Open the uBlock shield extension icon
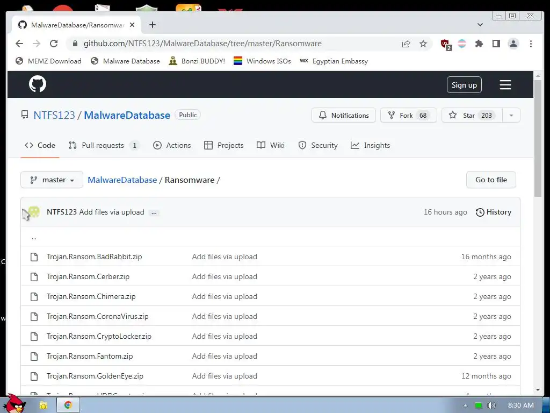 (445, 44)
